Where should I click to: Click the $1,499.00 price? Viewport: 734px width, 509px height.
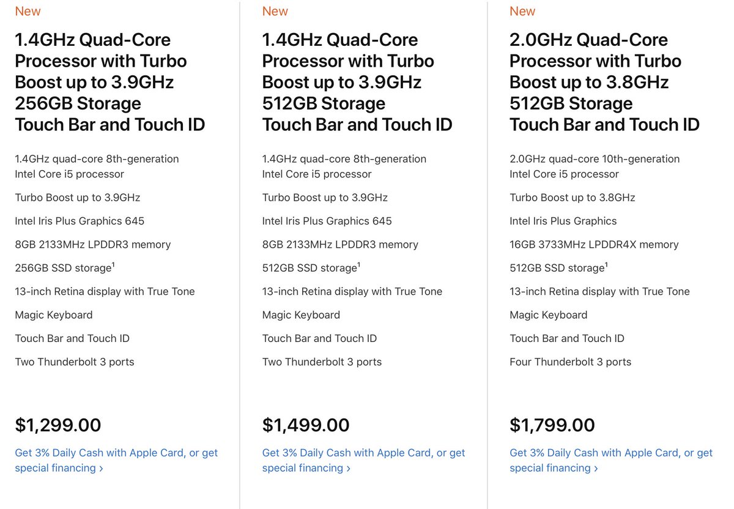[306, 425]
